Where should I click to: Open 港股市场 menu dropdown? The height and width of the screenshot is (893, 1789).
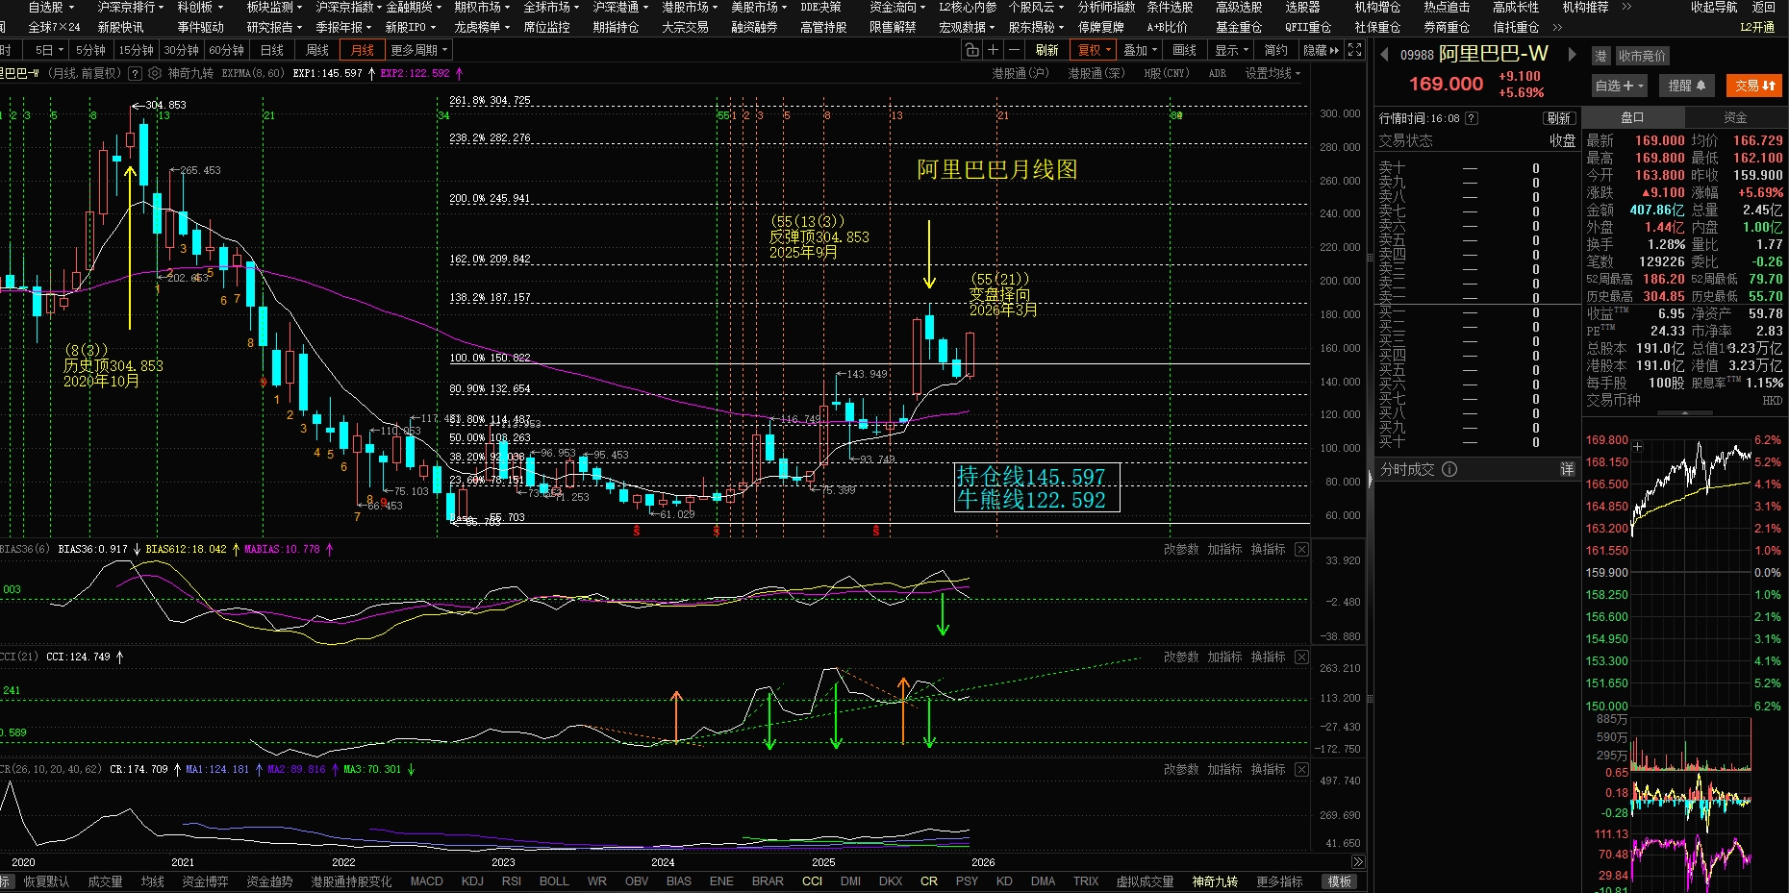pyautogui.click(x=690, y=7)
